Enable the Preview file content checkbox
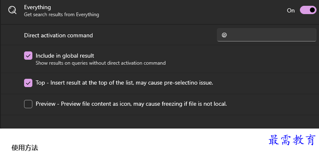Screen dimensions: 319x153 pyautogui.click(x=28, y=104)
